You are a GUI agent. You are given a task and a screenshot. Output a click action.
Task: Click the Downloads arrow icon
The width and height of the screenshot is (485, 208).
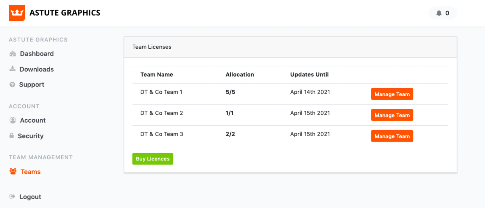click(x=12, y=69)
